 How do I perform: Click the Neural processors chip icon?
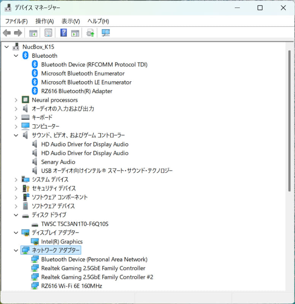click(x=26, y=100)
